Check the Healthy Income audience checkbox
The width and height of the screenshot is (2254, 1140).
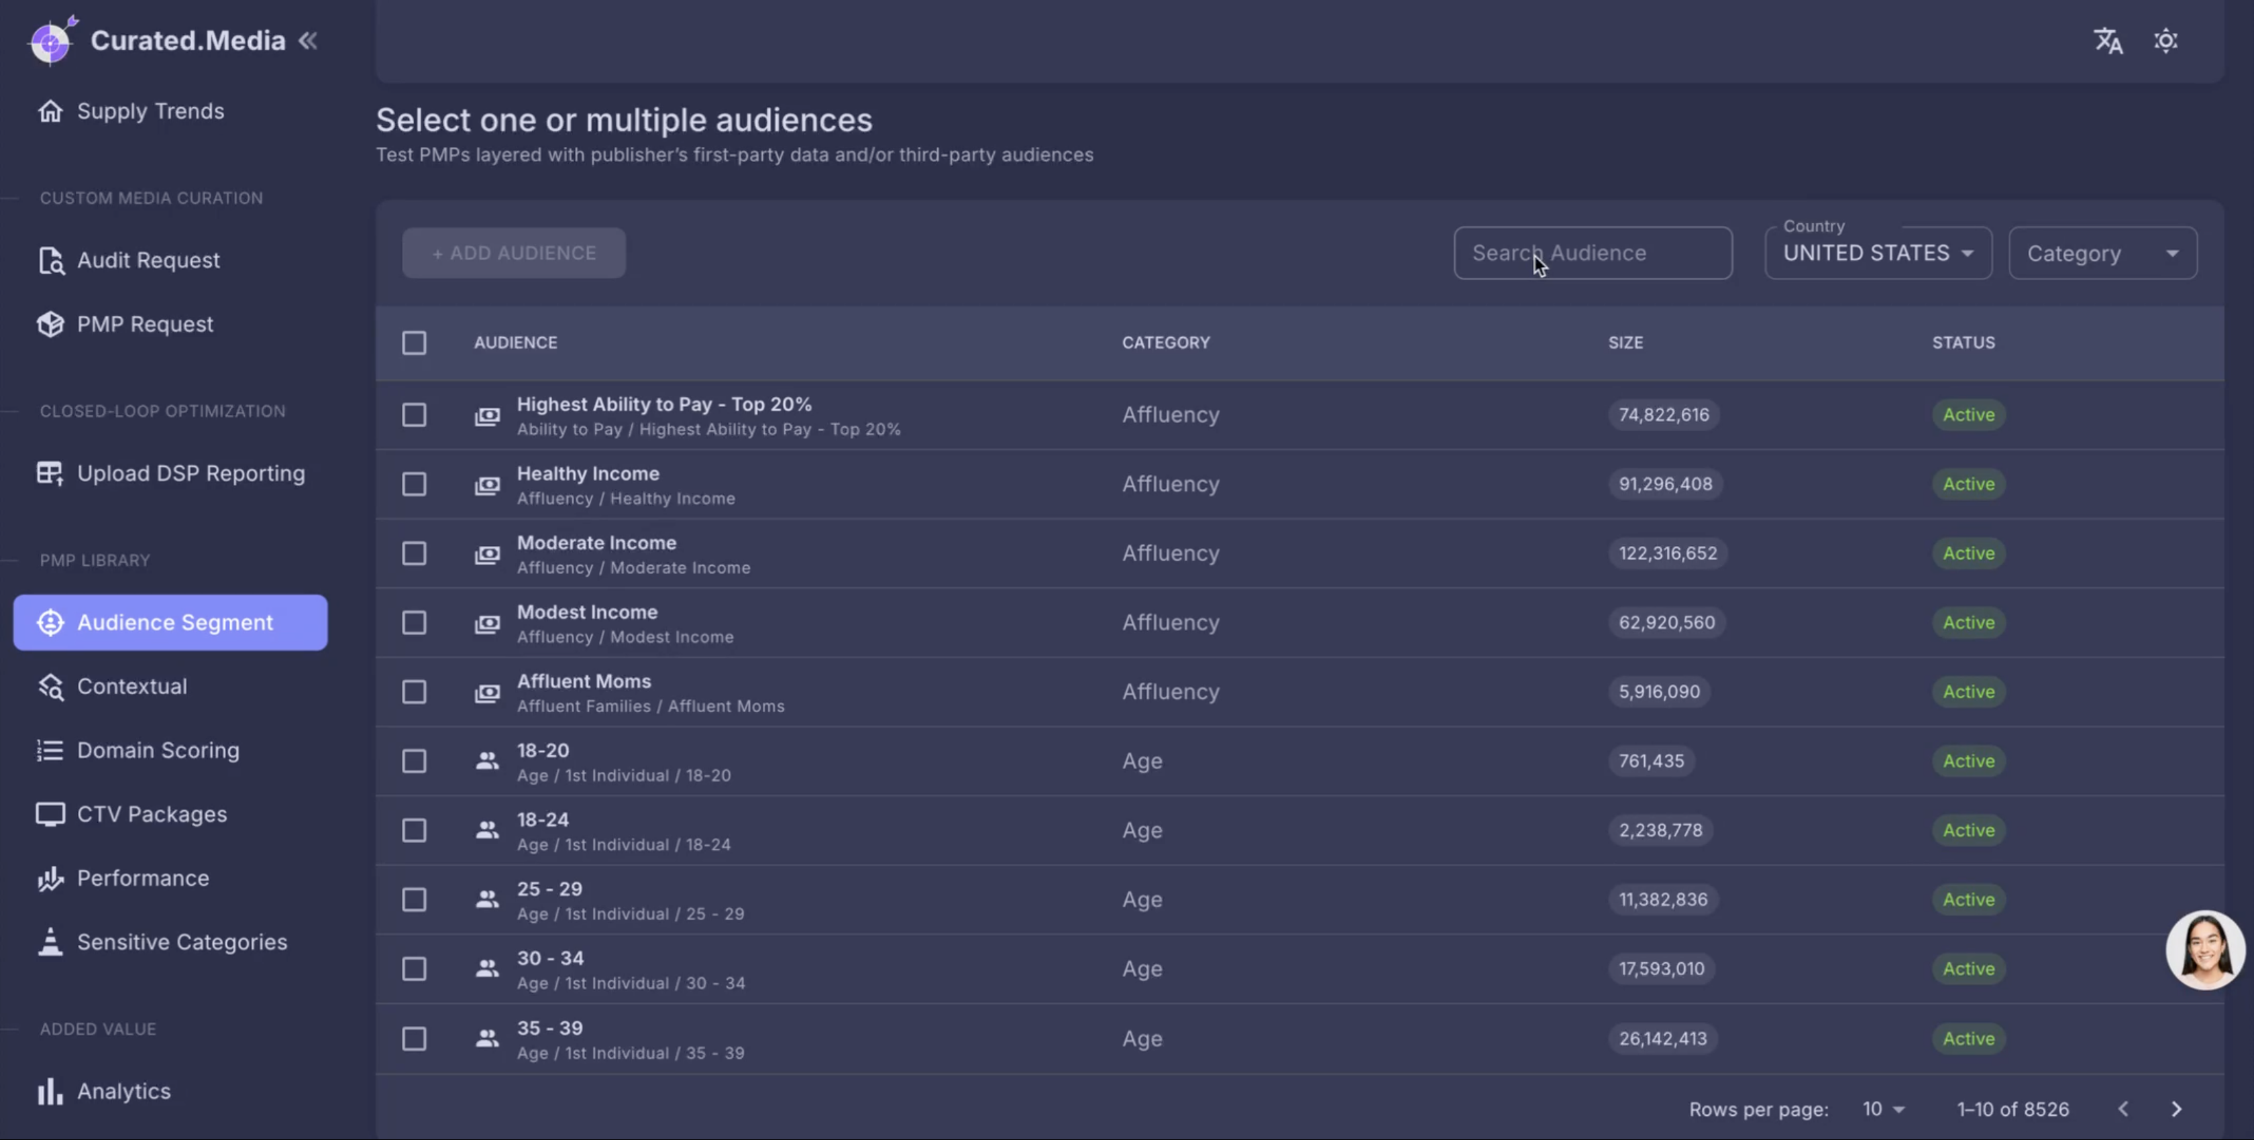pyautogui.click(x=414, y=485)
